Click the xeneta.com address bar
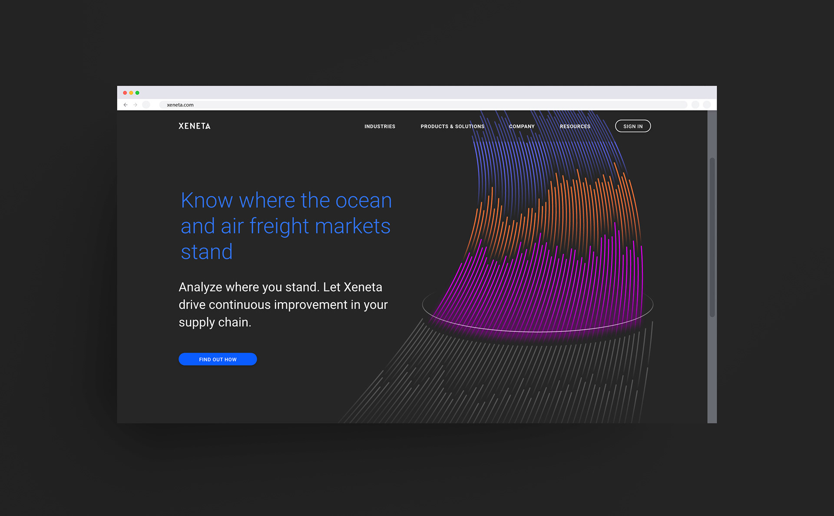 pos(423,105)
